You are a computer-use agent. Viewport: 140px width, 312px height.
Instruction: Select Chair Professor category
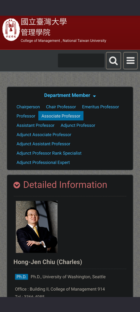point(61,107)
